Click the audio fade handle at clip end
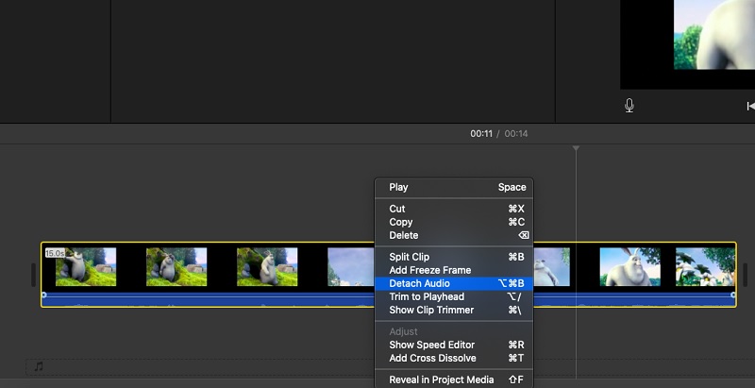 733,295
